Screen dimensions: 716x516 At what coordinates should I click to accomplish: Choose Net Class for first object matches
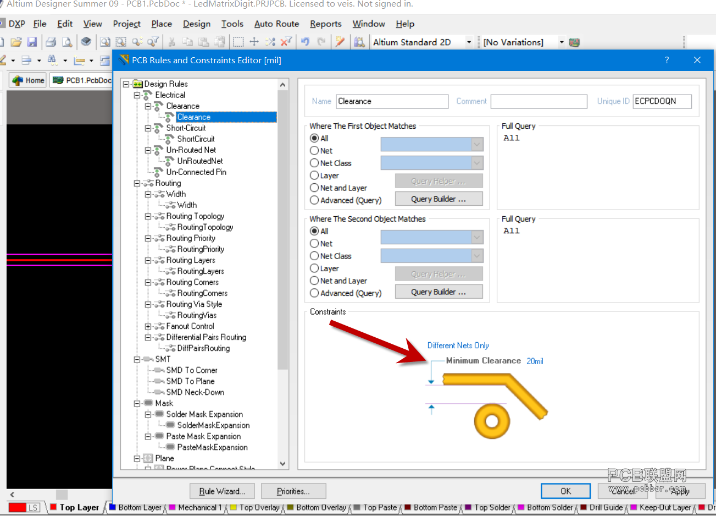pos(314,163)
